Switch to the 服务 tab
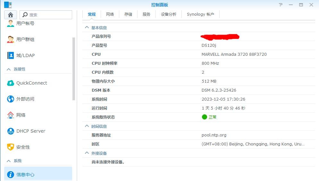Screen dimensions: 319x181 [146, 14]
